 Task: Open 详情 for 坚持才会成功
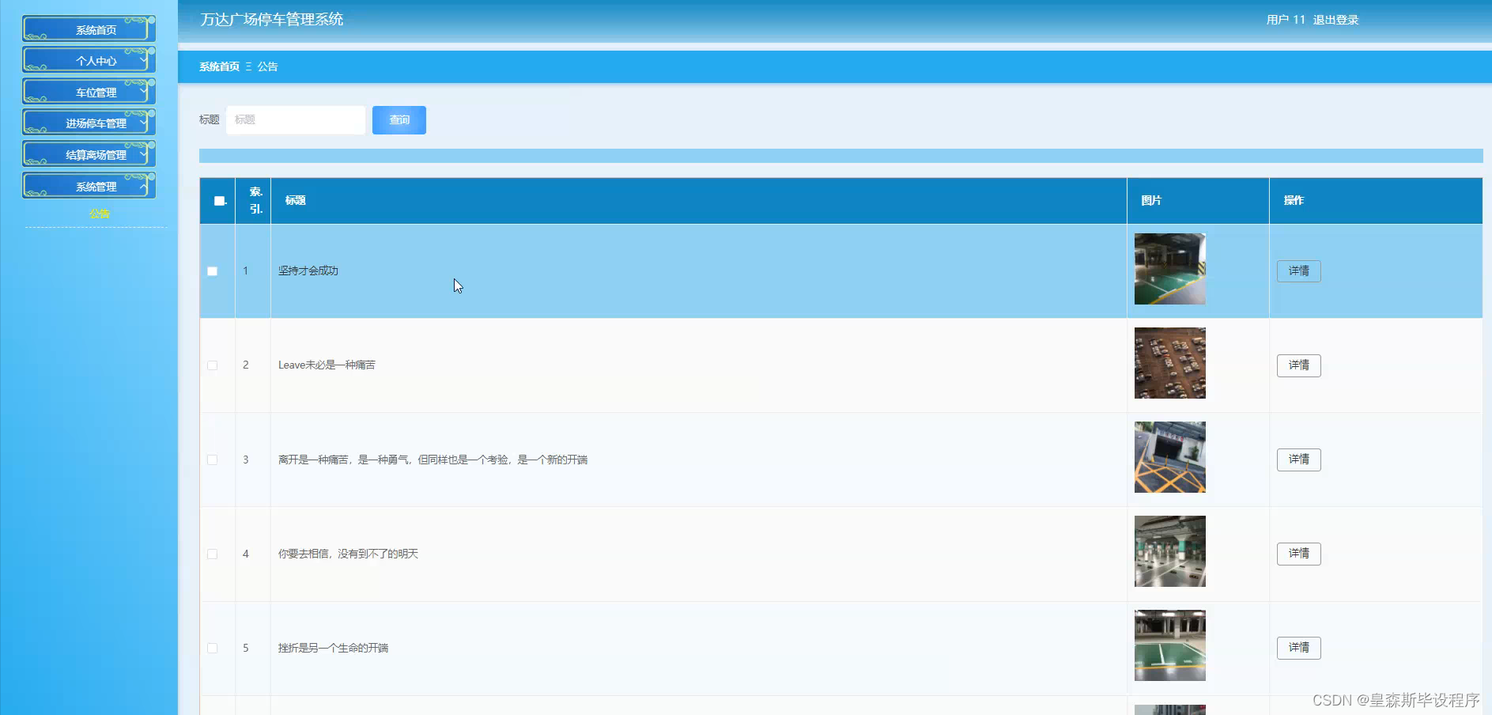[1298, 271]
